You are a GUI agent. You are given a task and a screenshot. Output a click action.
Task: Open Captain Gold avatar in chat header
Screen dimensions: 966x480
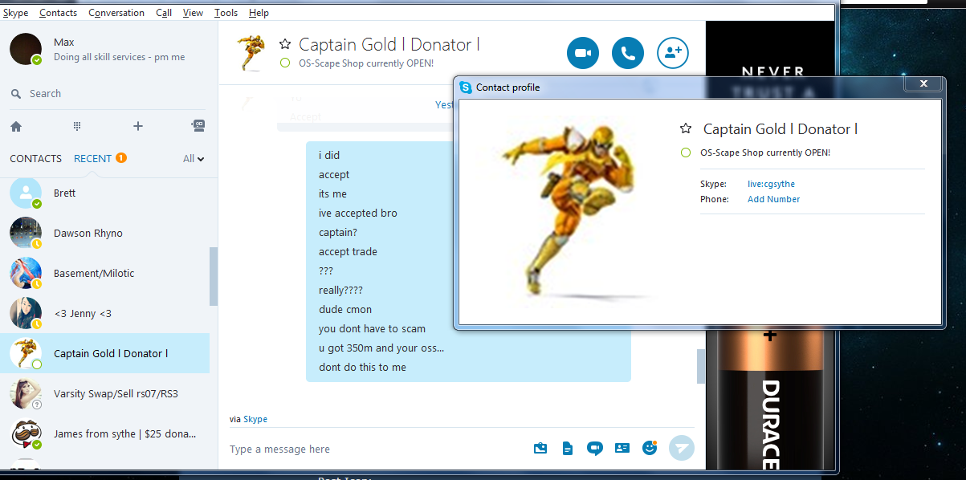pos(253,53)
